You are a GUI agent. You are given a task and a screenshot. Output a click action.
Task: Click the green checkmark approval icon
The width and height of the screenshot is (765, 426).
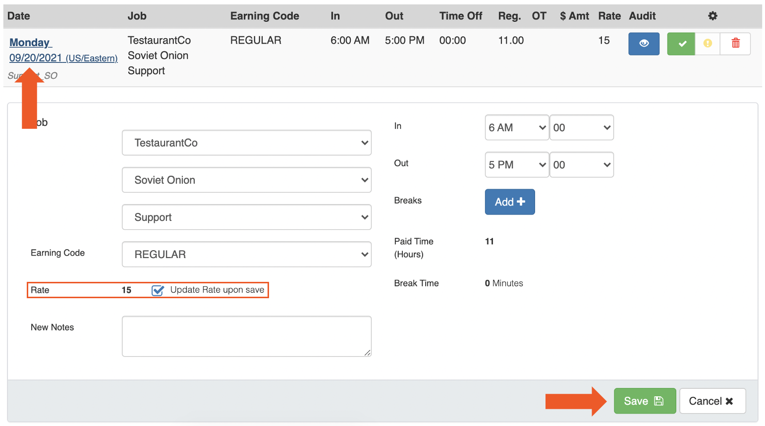point(681,44)
